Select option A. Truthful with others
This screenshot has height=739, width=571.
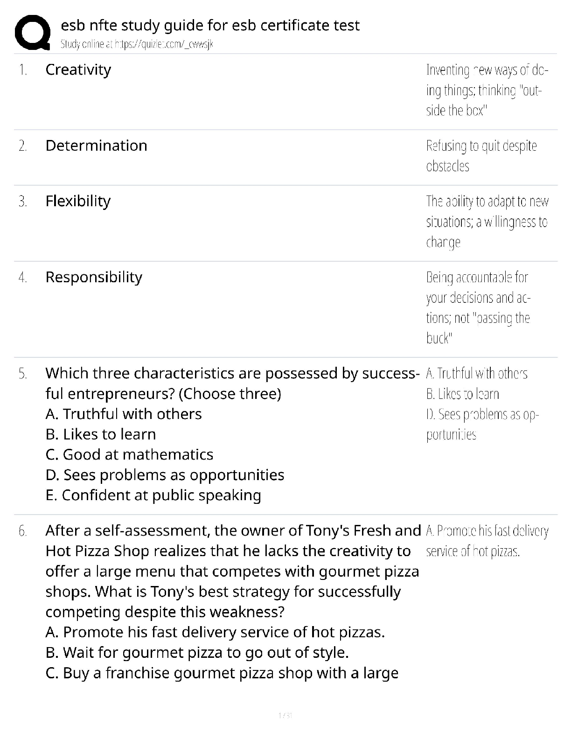click(124, 414)
